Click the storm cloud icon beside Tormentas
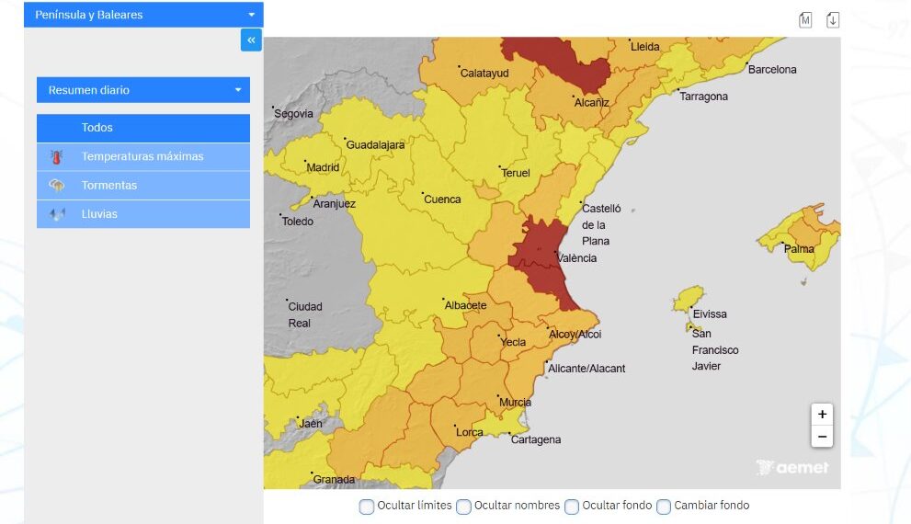The height and width of the screenshot is (524, 911). 56,186
